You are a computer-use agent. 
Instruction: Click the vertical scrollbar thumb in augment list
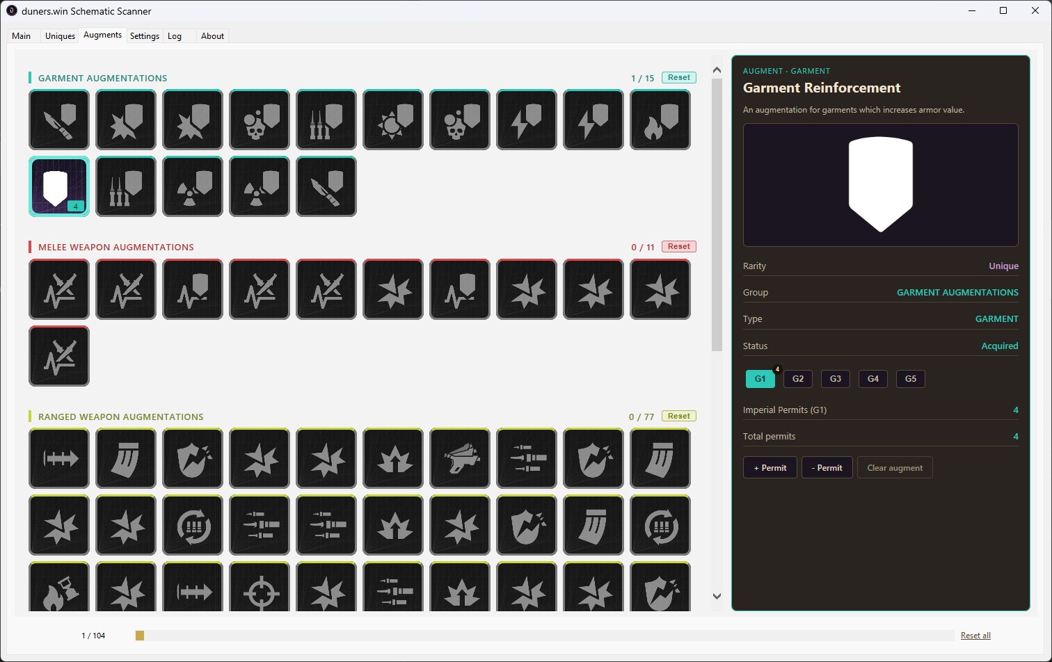[717, 215]
